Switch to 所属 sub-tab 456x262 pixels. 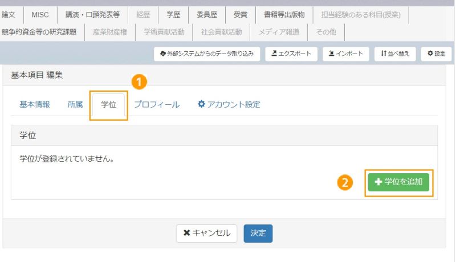75,105
